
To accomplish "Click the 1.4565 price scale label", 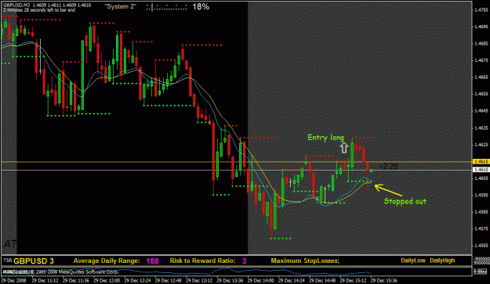I will coord(481,246).
